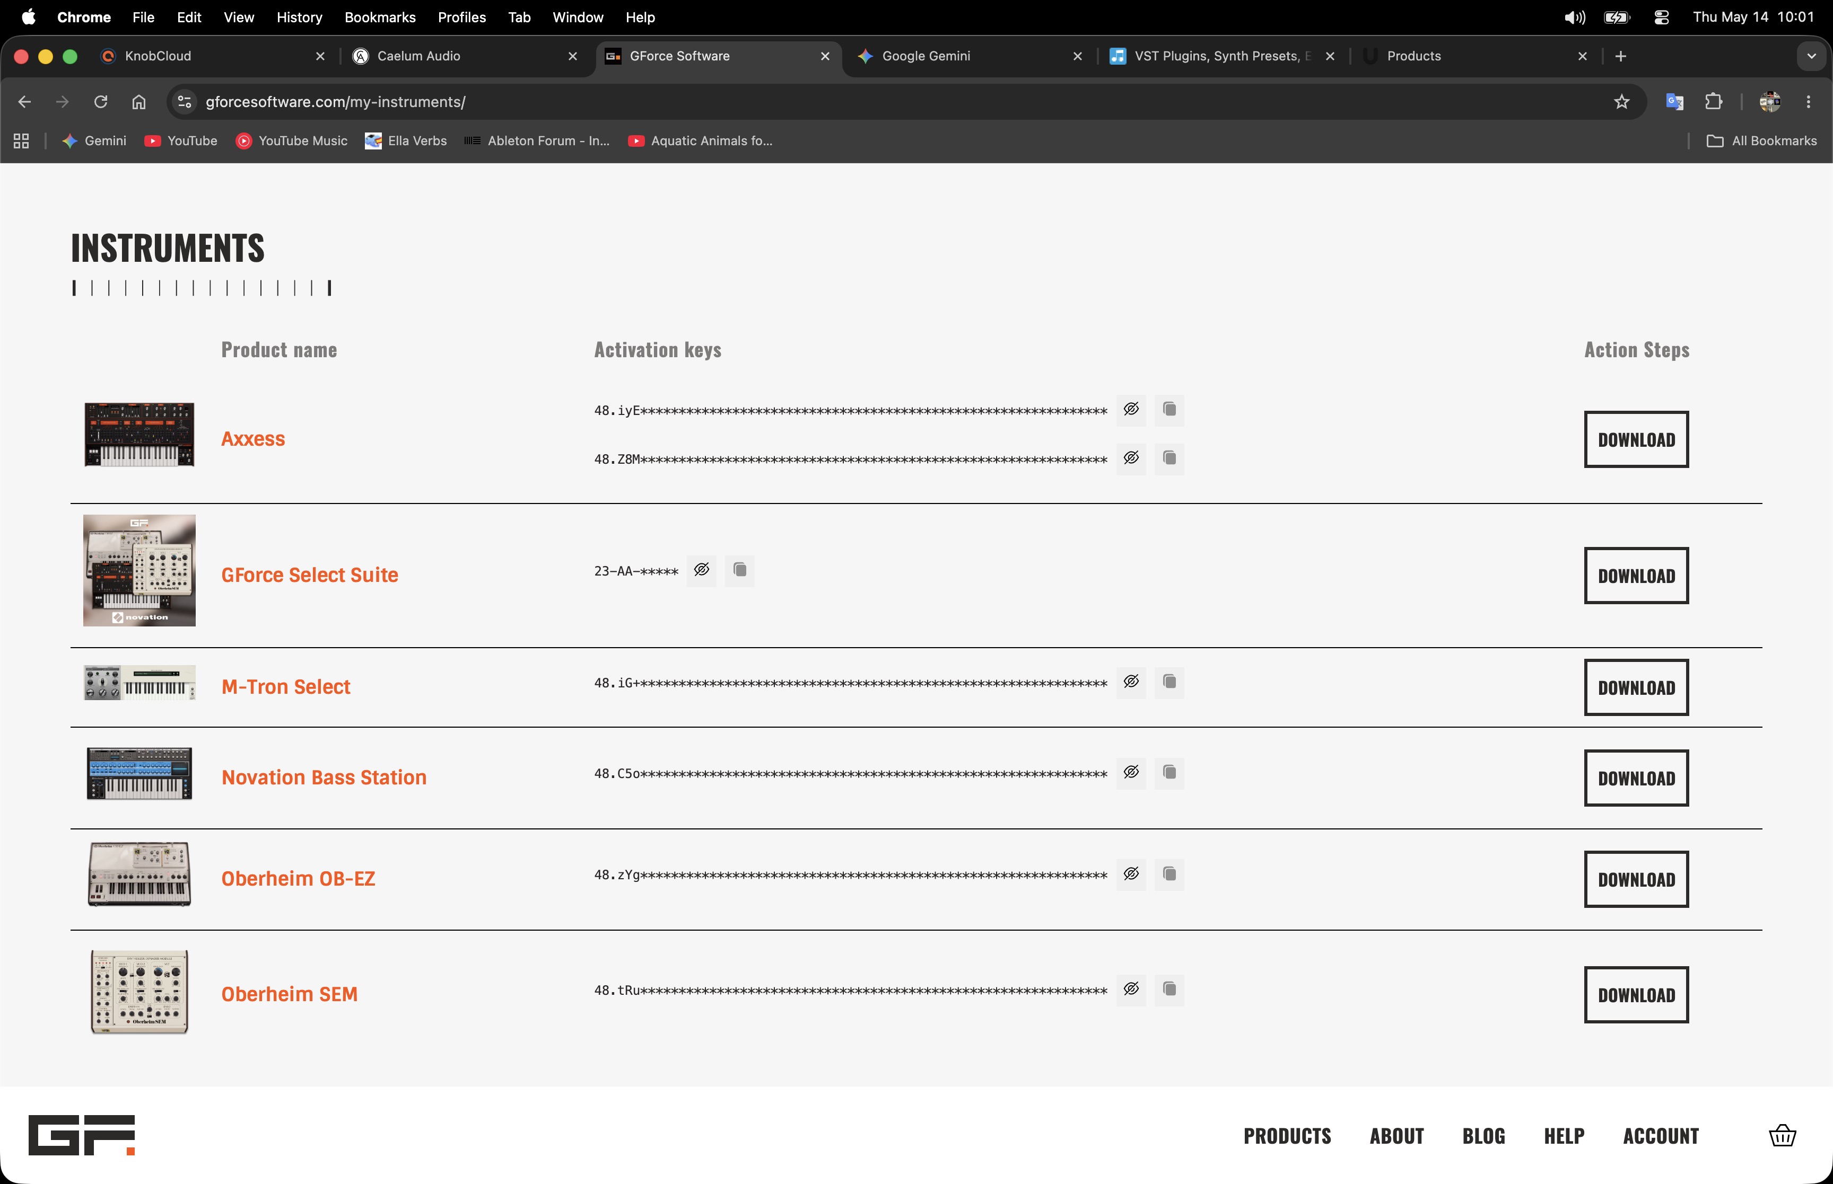Unhide the M-Tron Select activation key
The width and height of the screenshot is (1833, 1184).
(x=1131, y=682)
